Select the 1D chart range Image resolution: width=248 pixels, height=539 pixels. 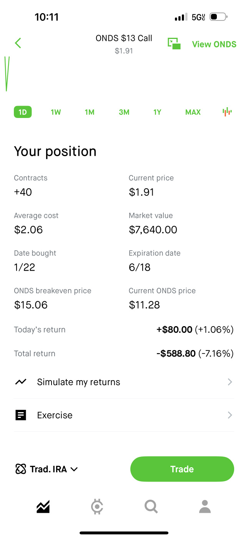pos(23,112)
